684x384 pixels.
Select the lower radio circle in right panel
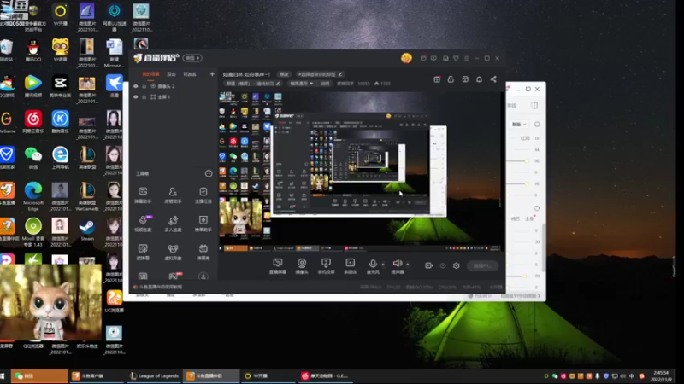(x=537, y=208)
